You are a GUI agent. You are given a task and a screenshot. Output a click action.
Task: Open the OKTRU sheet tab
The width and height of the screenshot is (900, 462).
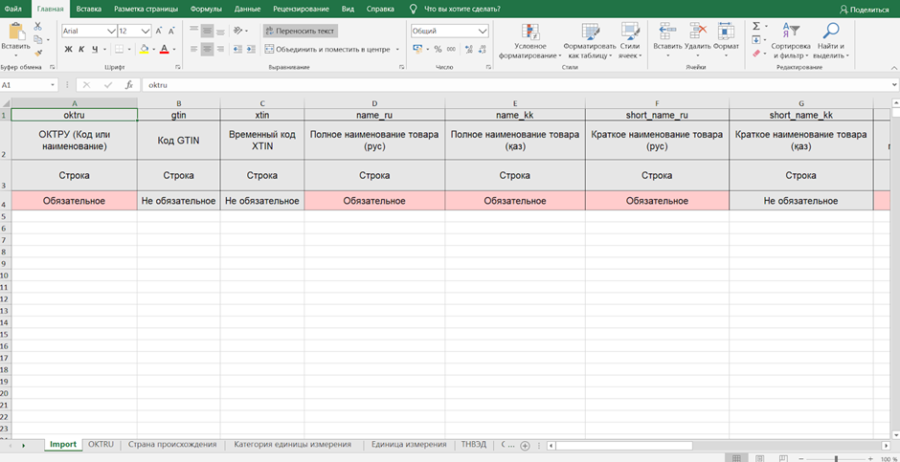(x=101, y=445)
